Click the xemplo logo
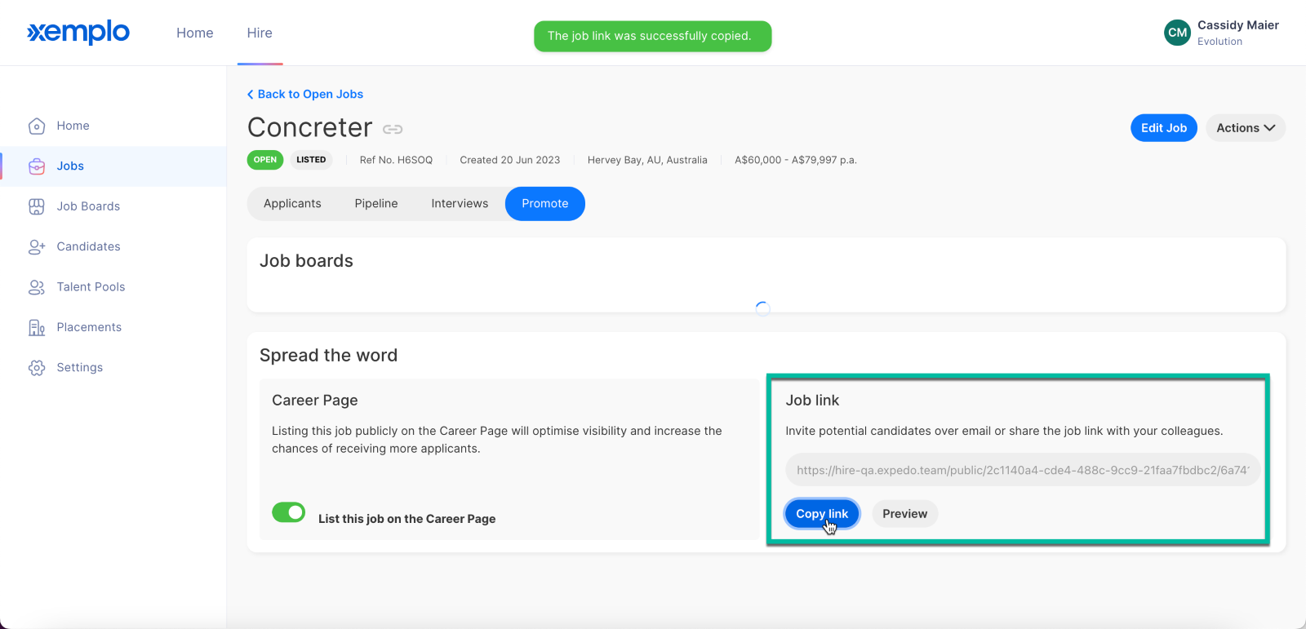Viewport: 1306px width, 629px height. (x=78, y=33)
